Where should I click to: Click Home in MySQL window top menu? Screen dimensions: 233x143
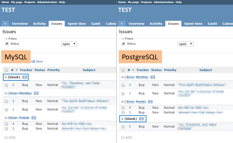tap(5, 2)
